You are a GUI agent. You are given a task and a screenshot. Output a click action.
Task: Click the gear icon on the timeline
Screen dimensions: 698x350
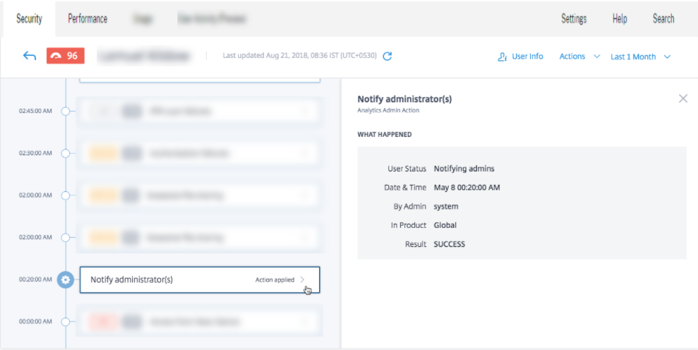pyautogui.click(x=66, y=279)
